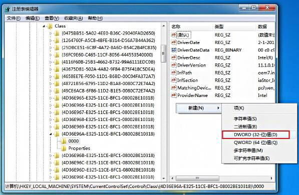Click the string icon beside ProviderName
This screenshot has height=195, width=299.
click(x=173, y=95)
